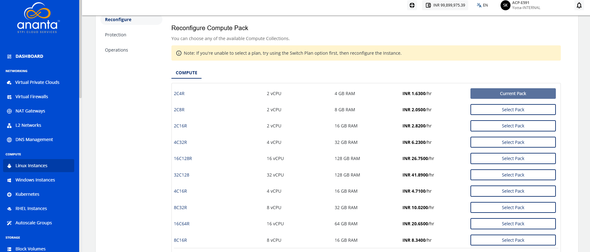
Task: Select Pack for the 32C128 plan
Action: coord(513,175)
